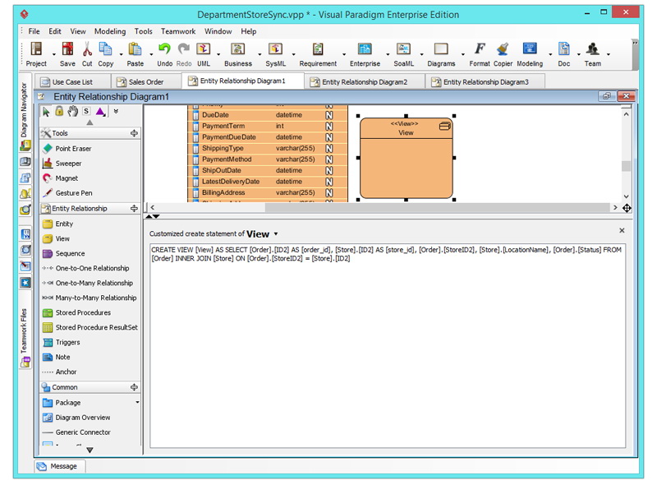The image size is (657, 485).
Task: Select the Stored Procedures palette item
Action: (82, 312)
